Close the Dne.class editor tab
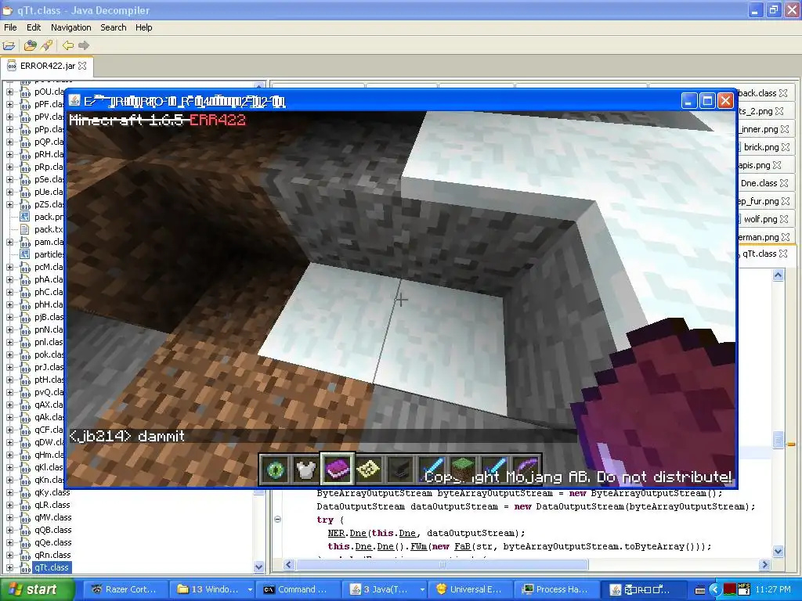The height and width of the screenshot is (601, 802). coord(783,183)
